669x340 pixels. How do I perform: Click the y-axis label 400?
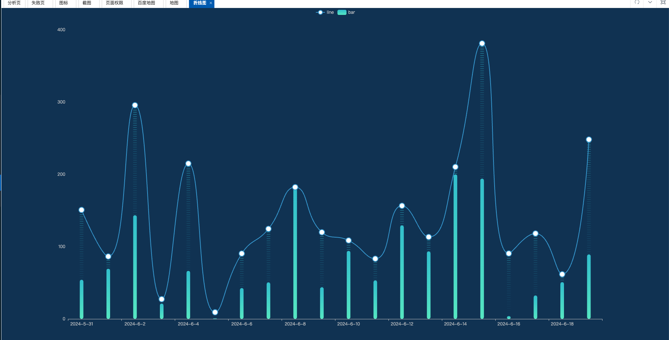(61, 30)
